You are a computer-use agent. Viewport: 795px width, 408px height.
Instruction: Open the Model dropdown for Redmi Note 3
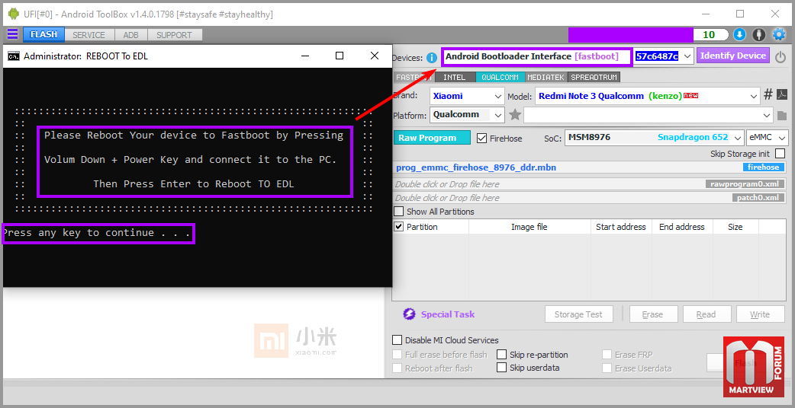[x=647, y=96]
